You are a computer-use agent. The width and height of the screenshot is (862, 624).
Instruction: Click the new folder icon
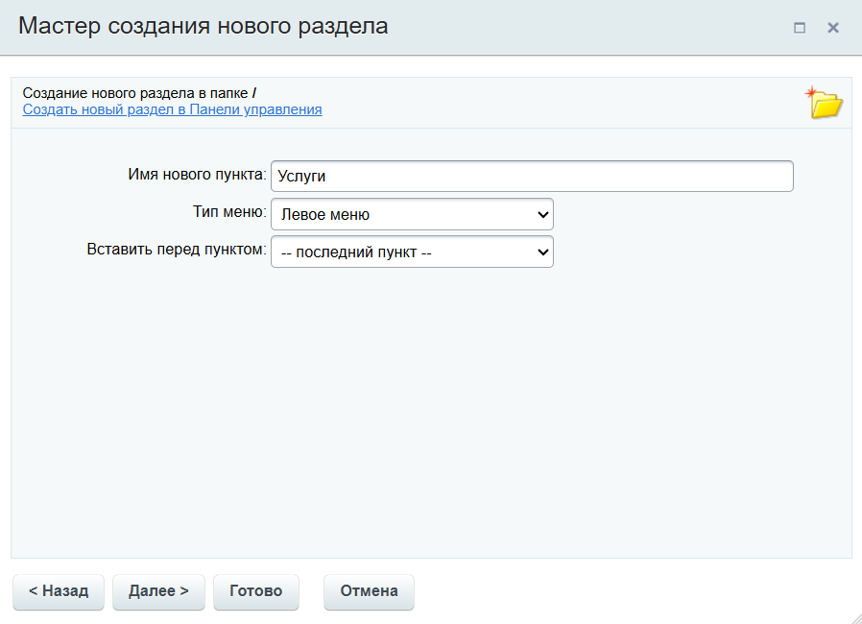click(x=824, y=103)
